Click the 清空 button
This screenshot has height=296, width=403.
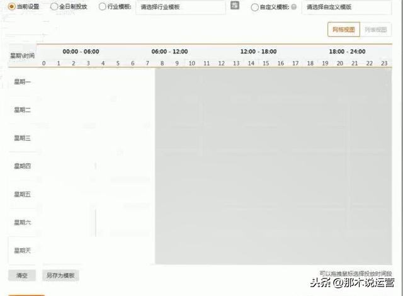[22, 275]
